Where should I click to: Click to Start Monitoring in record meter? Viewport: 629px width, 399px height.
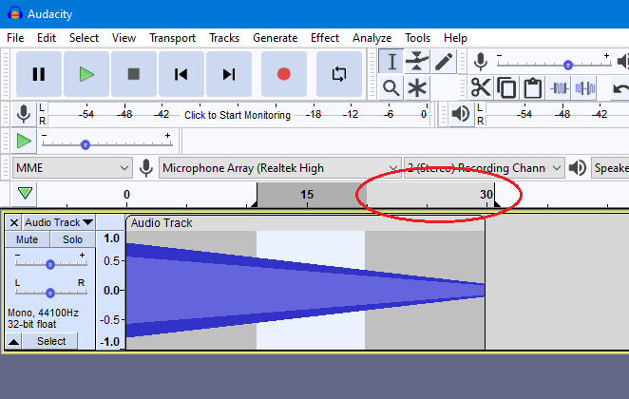point(238,115)
